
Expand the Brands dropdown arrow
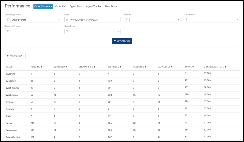[x=178, y=20]
